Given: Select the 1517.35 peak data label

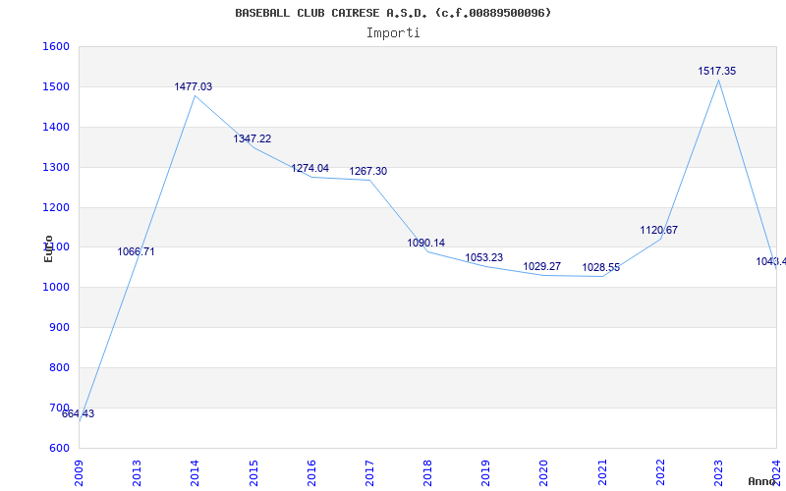Looking at the screenshot, I should (717, 71).
